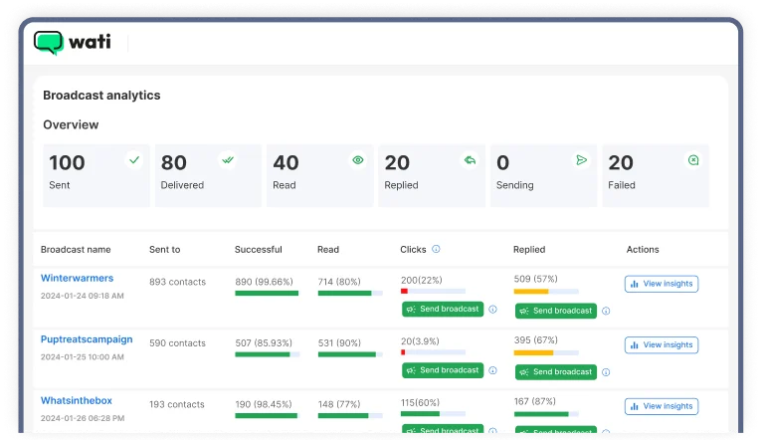View insights for Winterwarmers

click(662, 284)
